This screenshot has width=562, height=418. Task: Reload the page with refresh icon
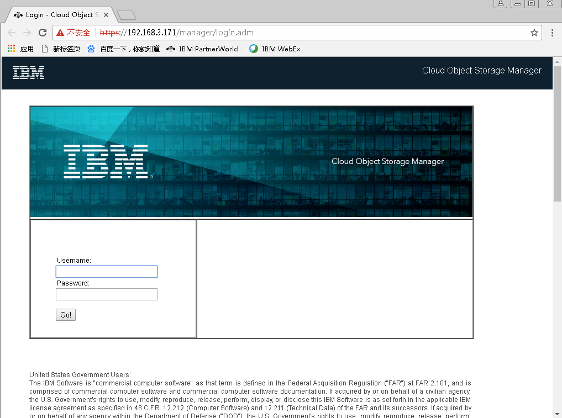point(43,33)
